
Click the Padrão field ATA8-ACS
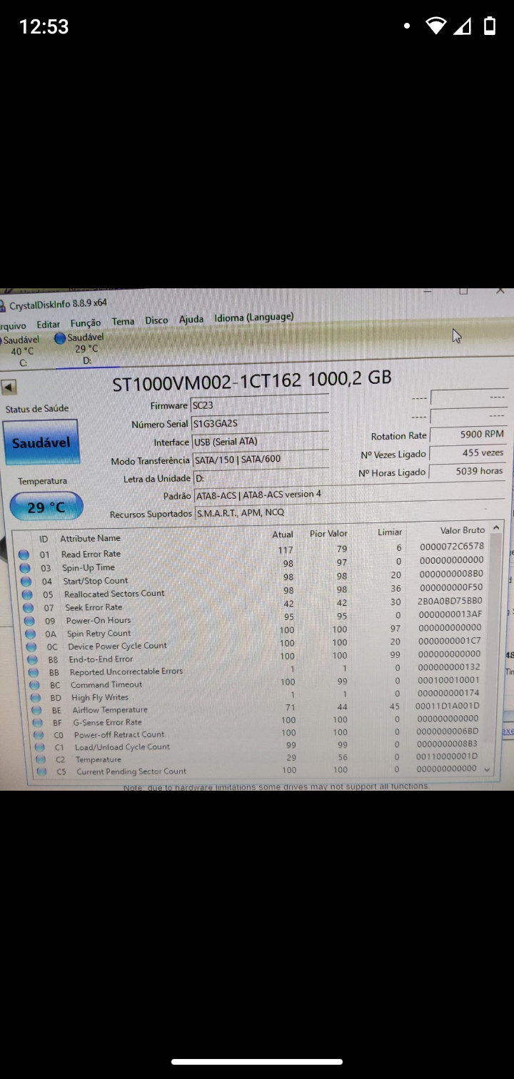point(349,494)
